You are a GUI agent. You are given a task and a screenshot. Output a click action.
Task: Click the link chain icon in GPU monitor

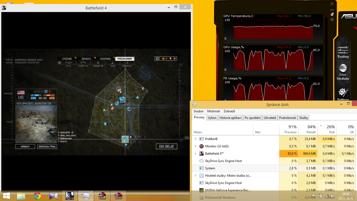[x=332, y=14]
